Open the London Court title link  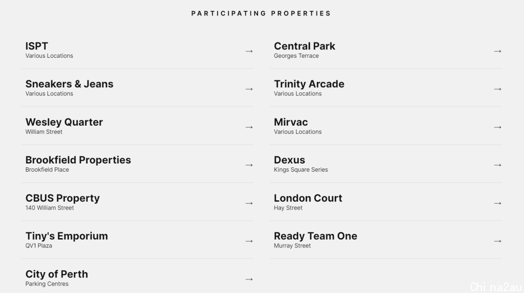[x=308, y=198]
